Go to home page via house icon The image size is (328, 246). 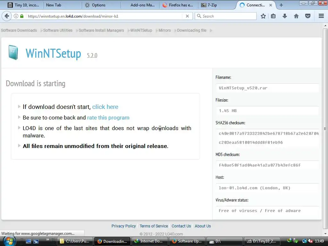coord(296,16)
